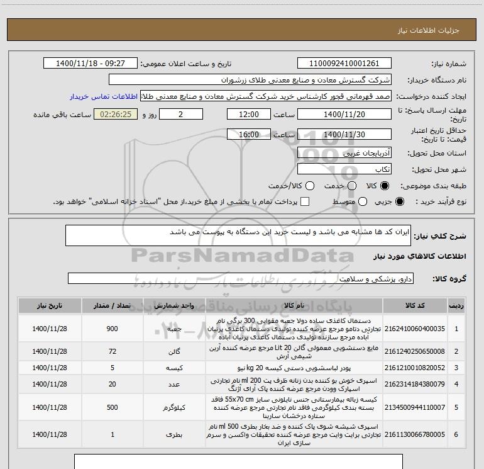Select the خدمت radio button

[x=352, y=186]
